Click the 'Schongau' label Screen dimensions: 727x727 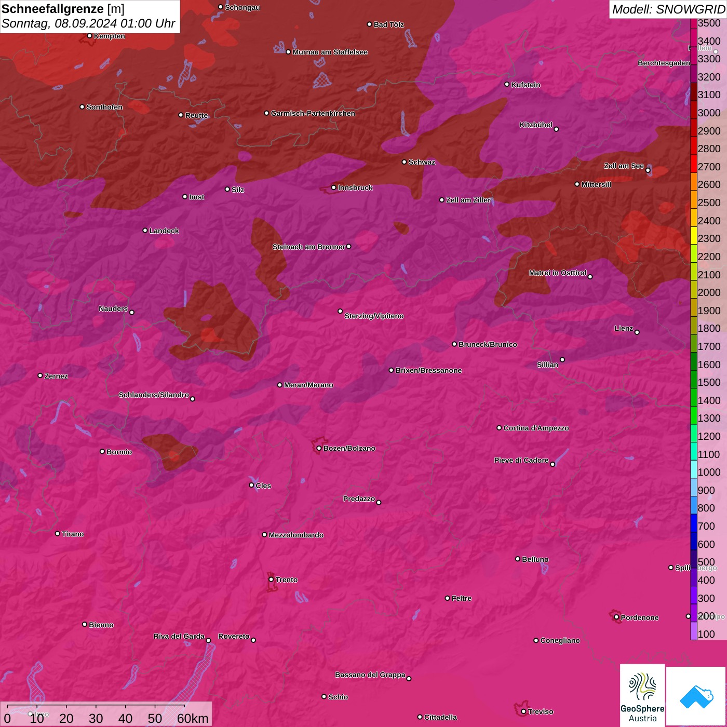click(243, 7)
